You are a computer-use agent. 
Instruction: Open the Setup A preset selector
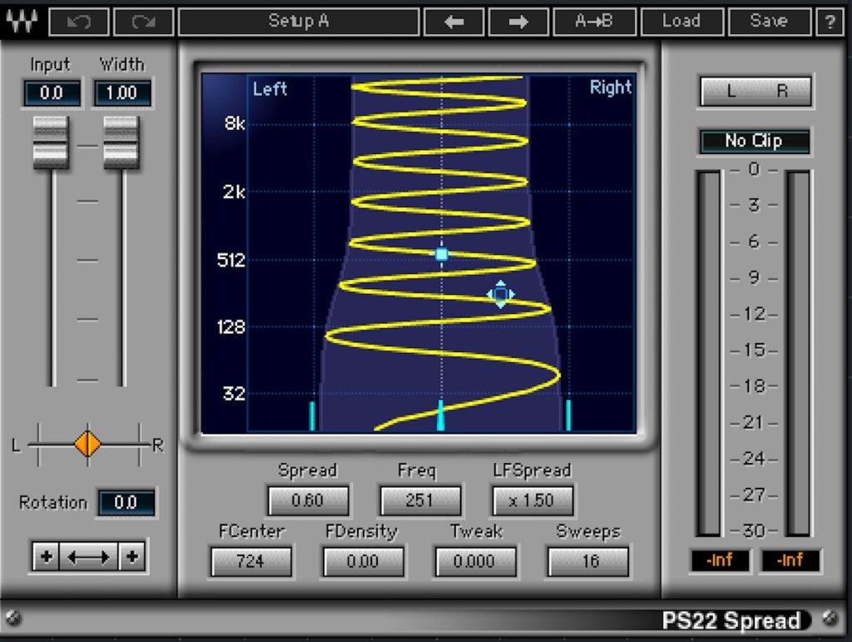(300, 22)
